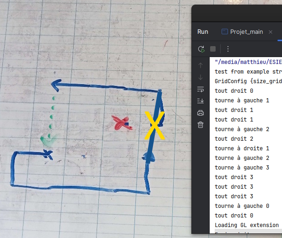The height and width of the screenshot is (238, 282).
Task: Click the Rerun Projet_main icon
Action: [201, 49]
